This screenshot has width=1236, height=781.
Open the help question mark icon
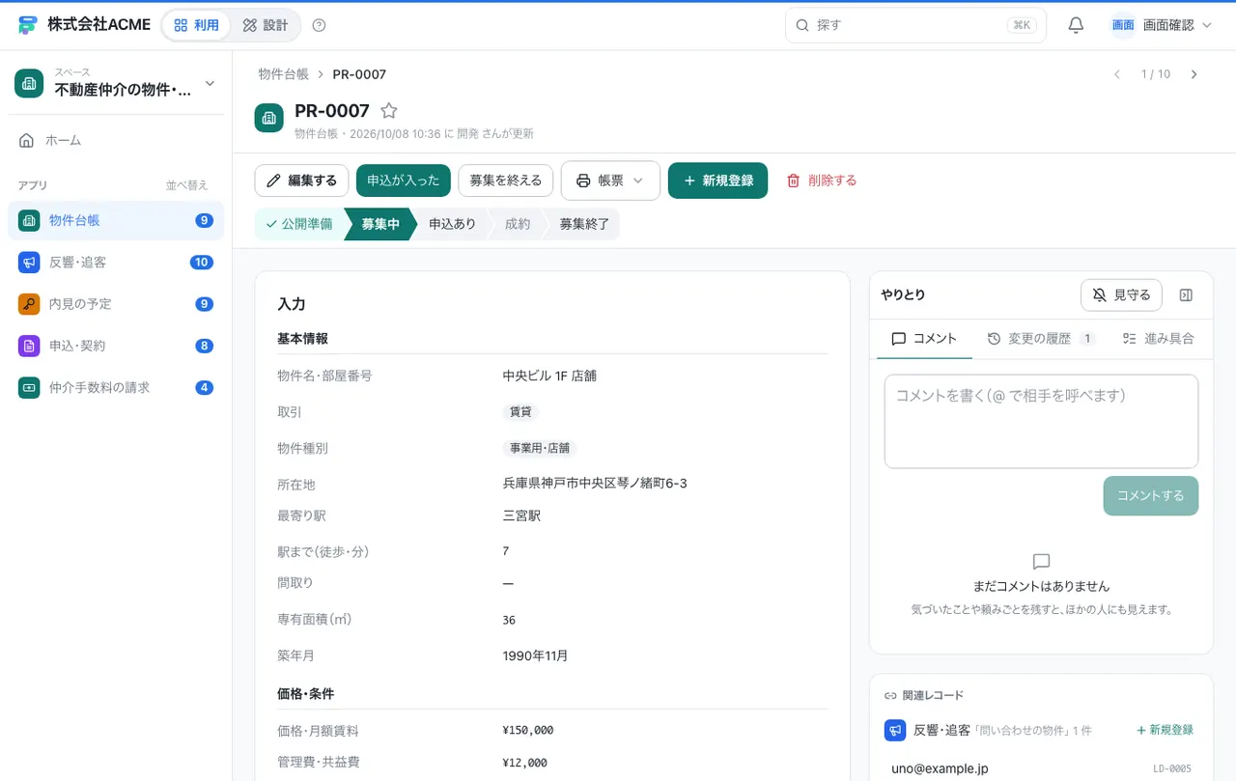pyautogui.click(x=320, y=25)
